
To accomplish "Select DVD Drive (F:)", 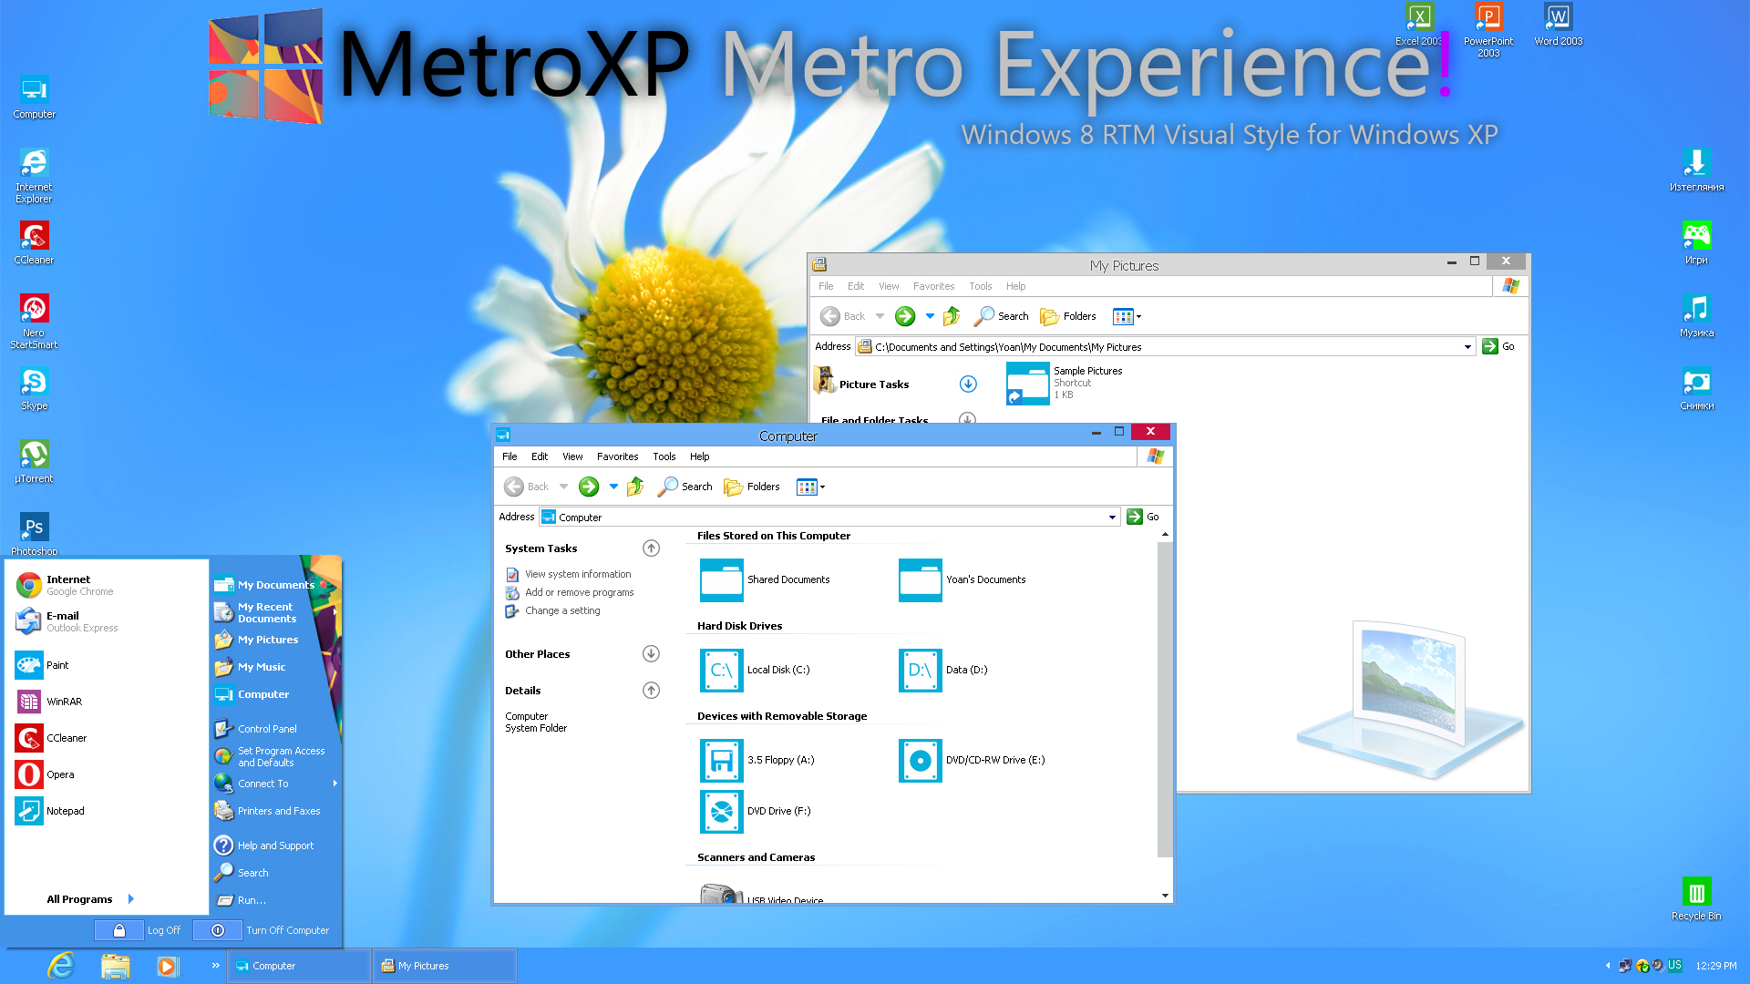I will 756,811.
